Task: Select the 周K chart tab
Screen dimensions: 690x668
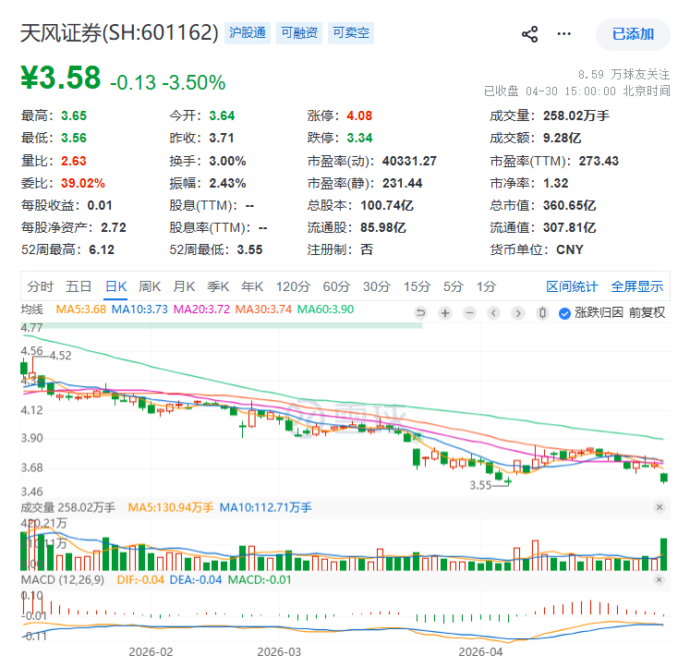Action: [150, 287]
